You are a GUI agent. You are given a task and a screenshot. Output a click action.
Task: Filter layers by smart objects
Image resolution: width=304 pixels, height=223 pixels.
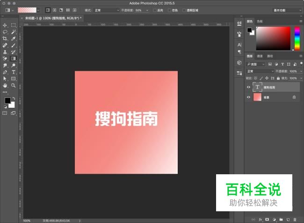click(x=295, y=64)
